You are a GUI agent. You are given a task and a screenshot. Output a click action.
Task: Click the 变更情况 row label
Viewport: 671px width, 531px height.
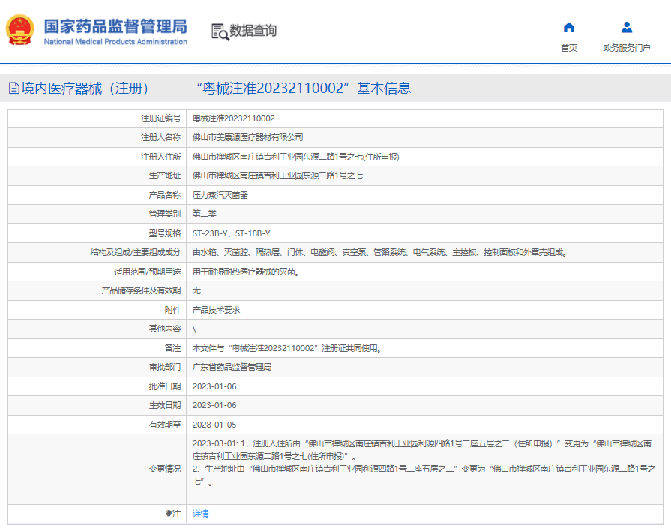[165, 469]
